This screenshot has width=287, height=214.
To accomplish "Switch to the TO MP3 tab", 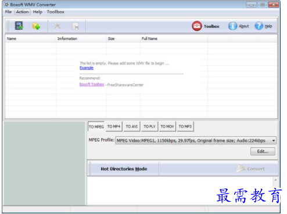I will tap(185, 126).
